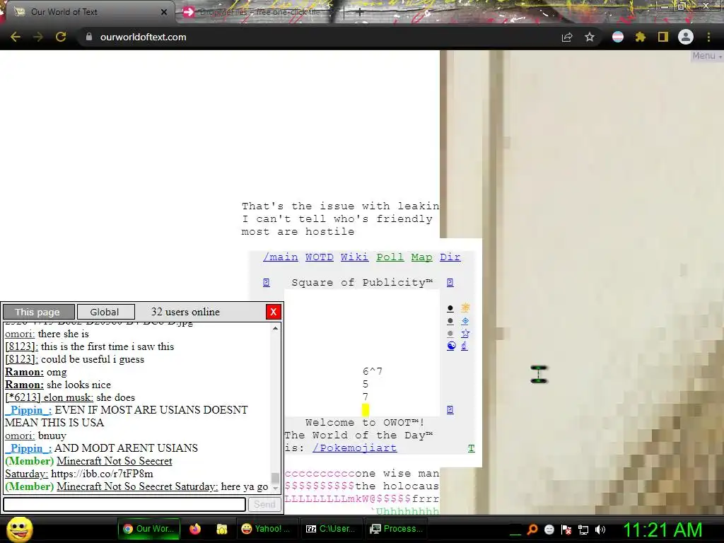This screenshot has width=724, height=543.
Task: Click question box left of Square of Publicity
Action: [267, 282]
